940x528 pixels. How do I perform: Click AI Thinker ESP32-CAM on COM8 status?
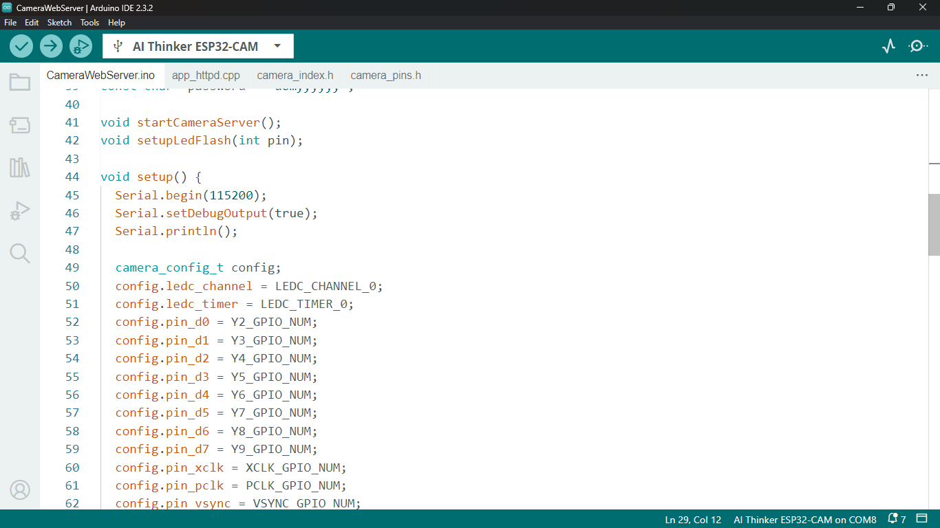click(805, 520)
